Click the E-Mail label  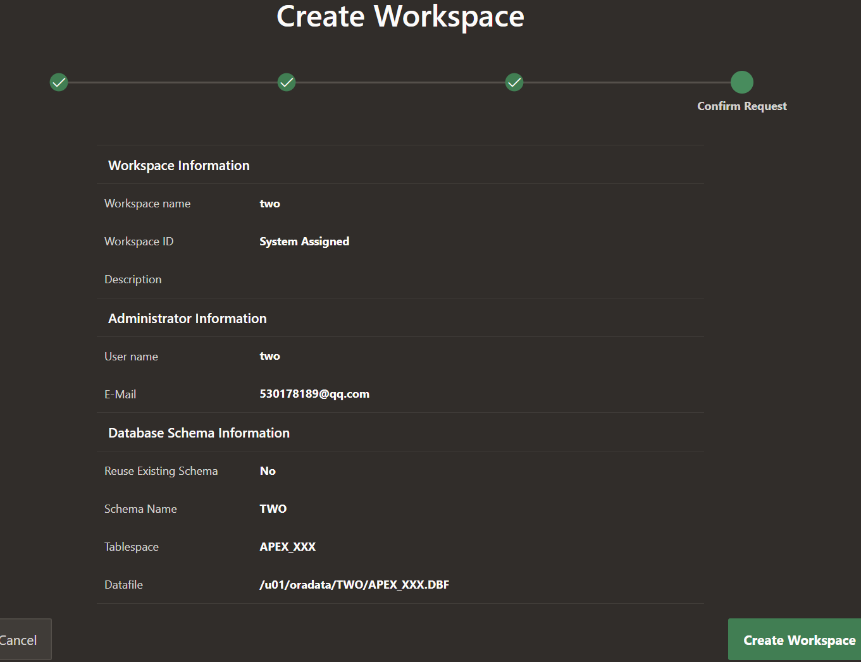tap(120, 395)
